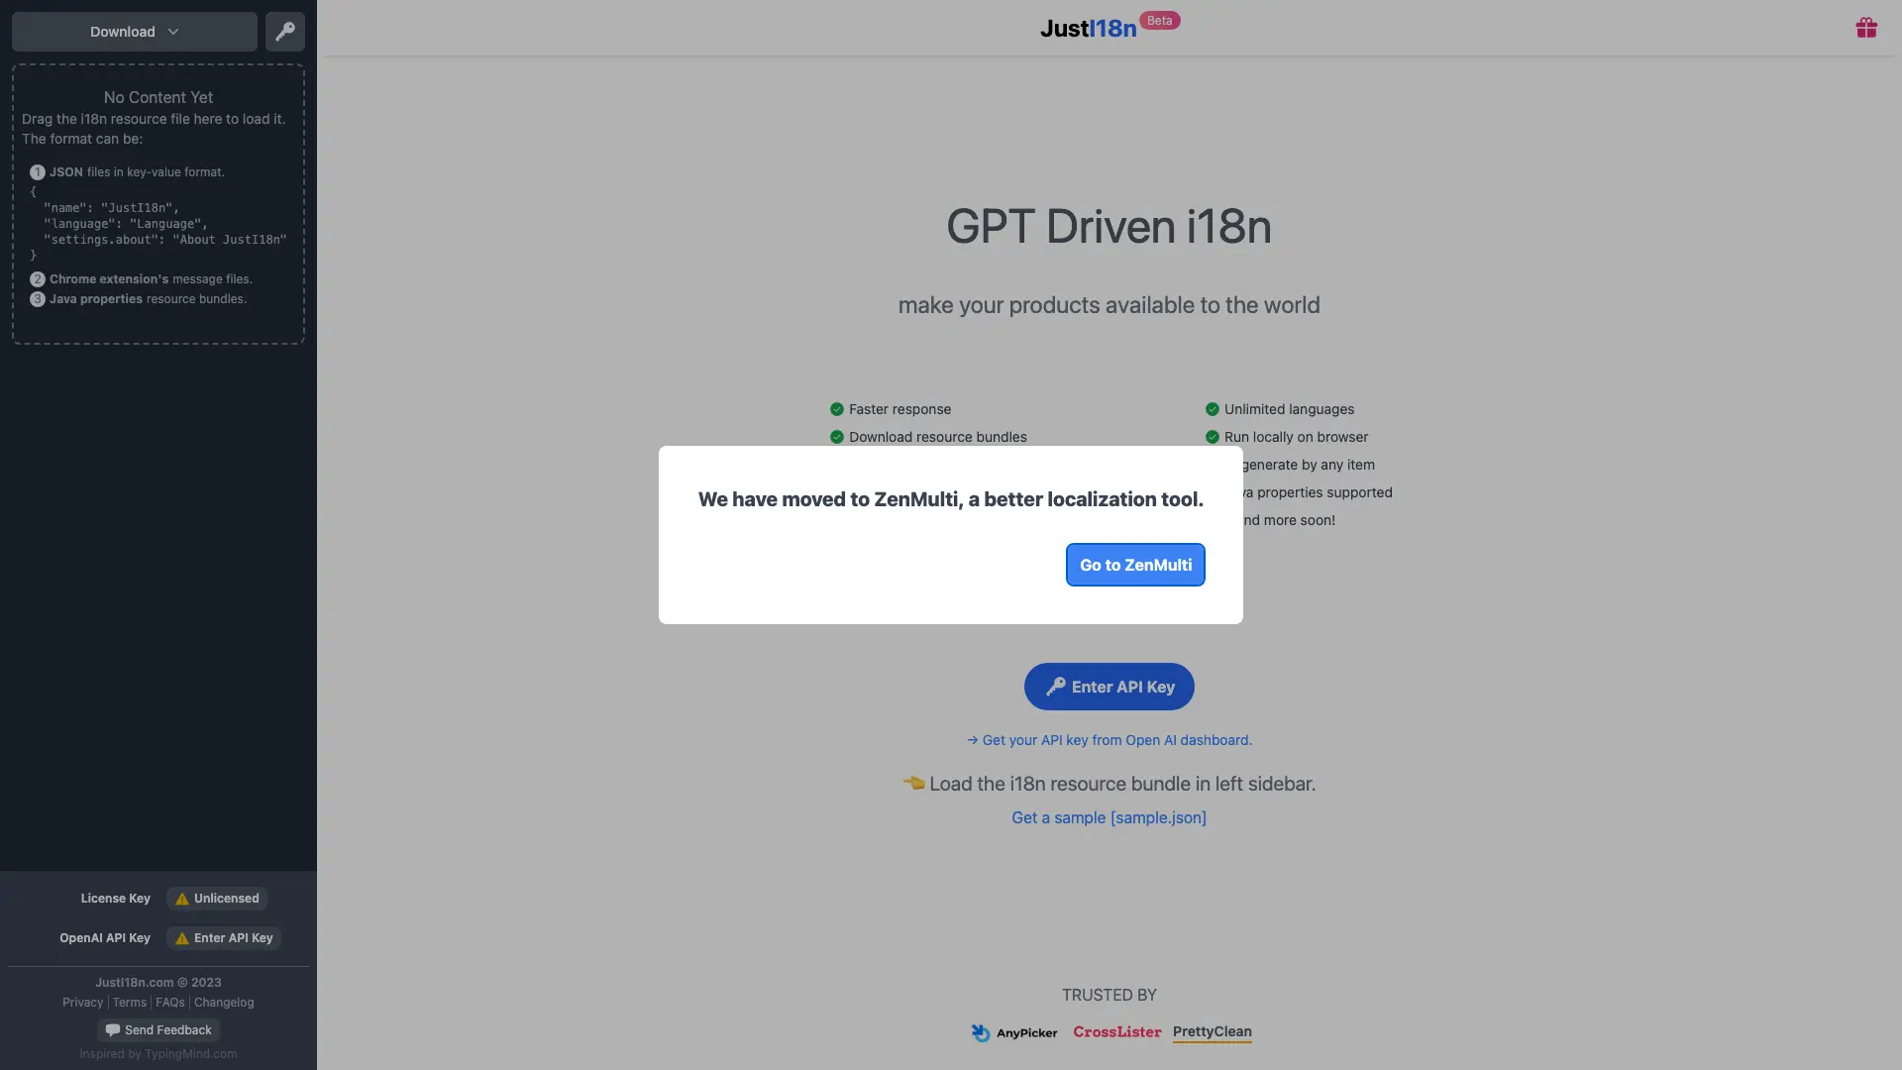Image resolution: width=1902 pixels, height=1070 pixels.
Task: Click the sidebar Enter API Key badge
Action: click(224, 938)
